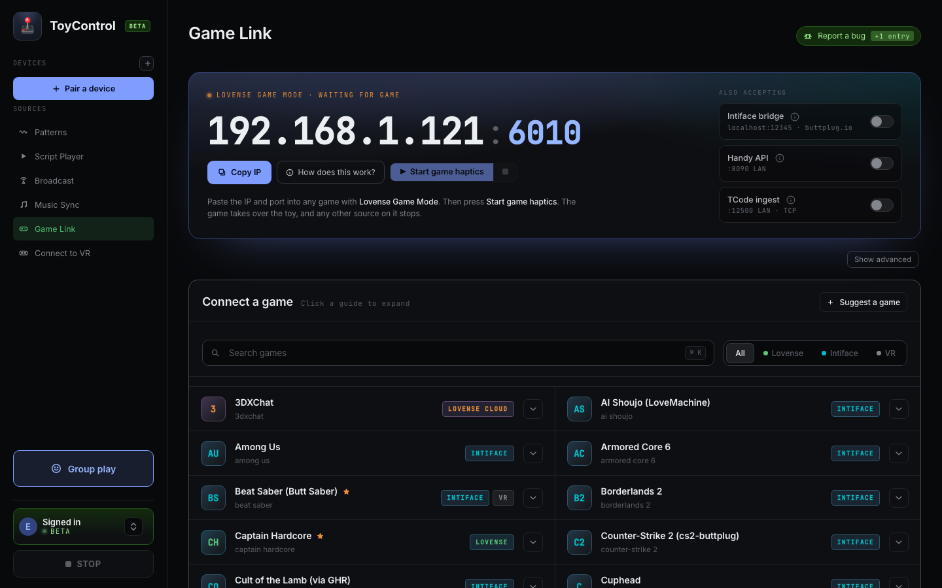Click the Cuphead game row title
The image size is (942, 588).
(x=621, y=580)
